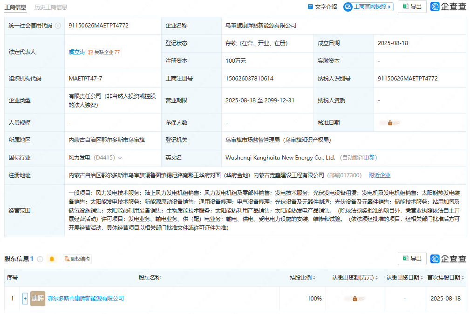Sort by 认缴出资额(万元) column
470x314 pixels.
(355, 278)
